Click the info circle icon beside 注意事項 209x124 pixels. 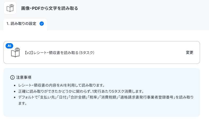click(x=12, y=77)
